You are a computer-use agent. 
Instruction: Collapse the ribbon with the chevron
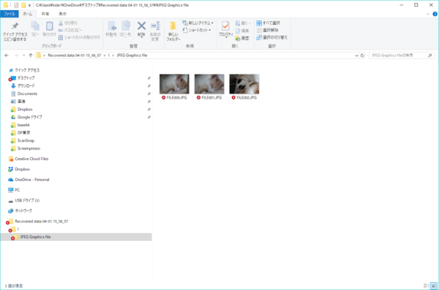[428, 14]
